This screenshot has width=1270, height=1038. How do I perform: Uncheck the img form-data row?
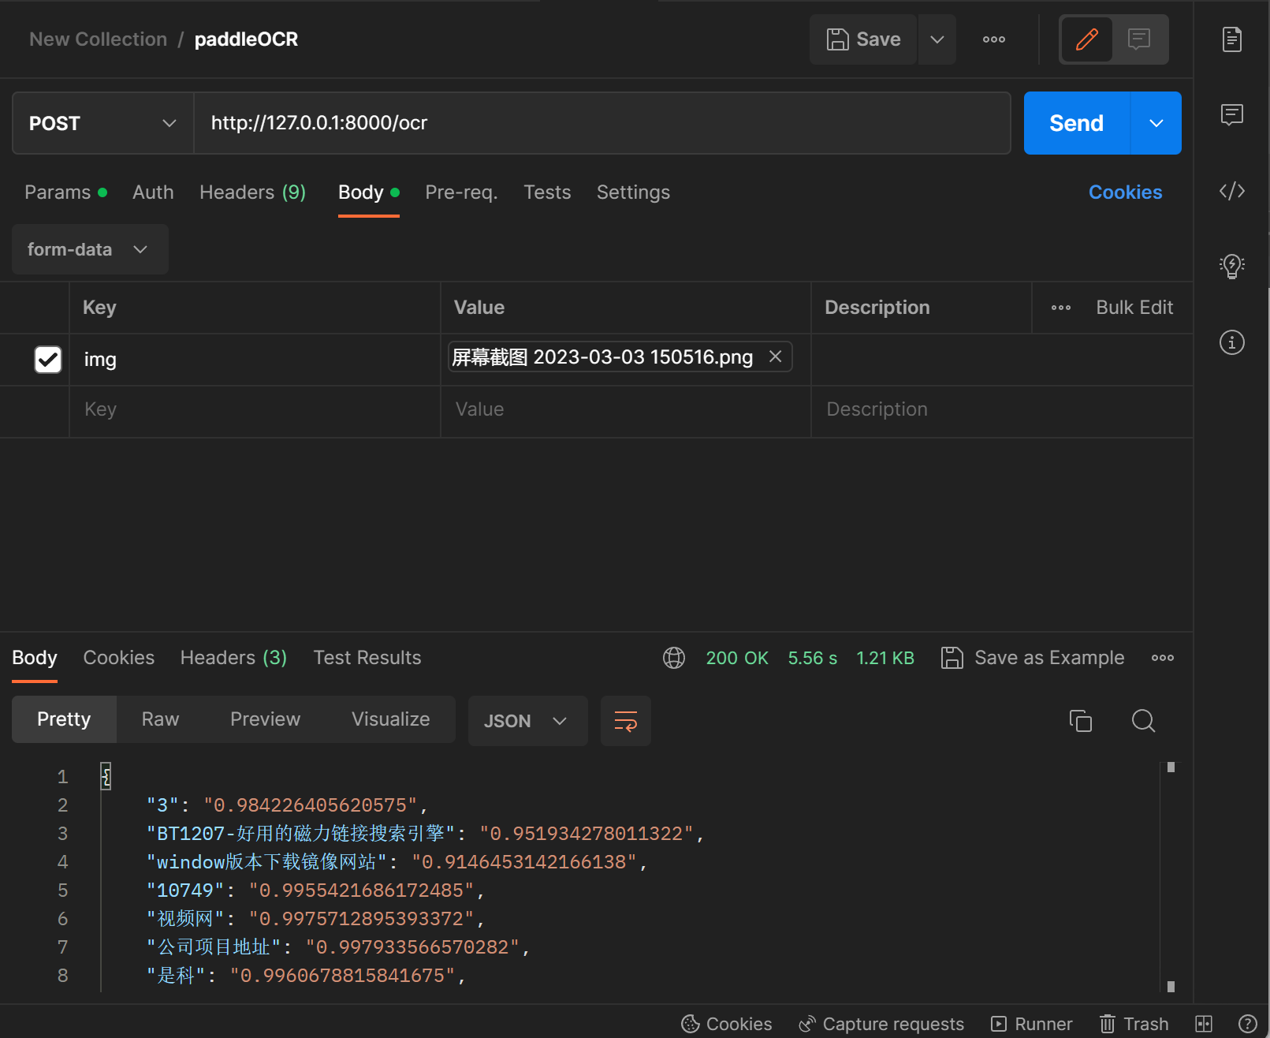coord(47,360)
